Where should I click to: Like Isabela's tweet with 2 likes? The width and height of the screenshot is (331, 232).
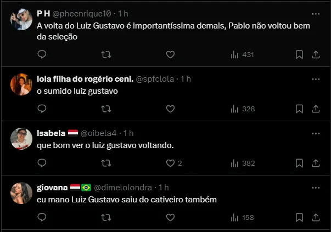[x=173, y=163]
